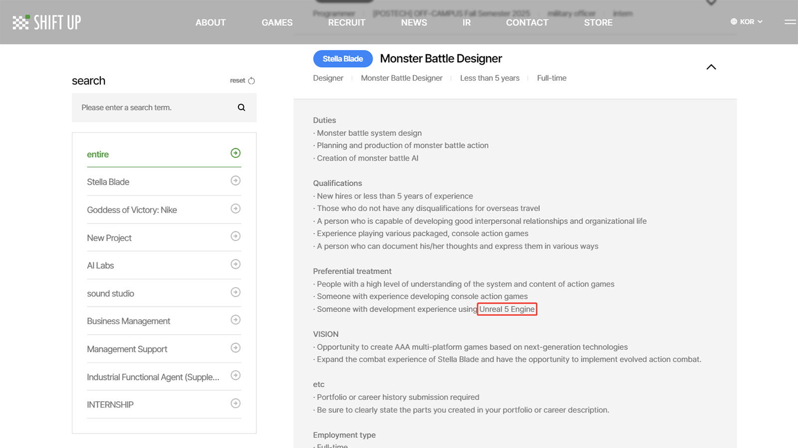Open the KOR language dropdown
798x448 pixels.
click(x=747, y=21)
